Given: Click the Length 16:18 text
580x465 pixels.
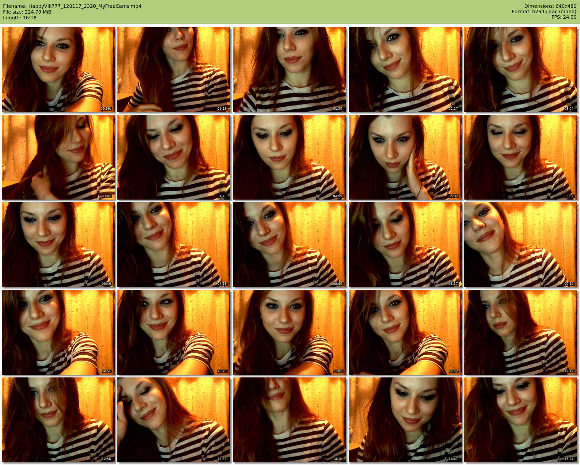Looking at the screenshot, I should 20,18.
